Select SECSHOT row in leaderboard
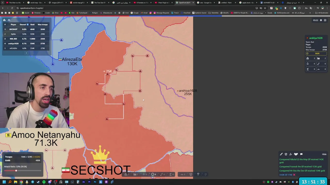330x185 pixels. click(26, 29)
